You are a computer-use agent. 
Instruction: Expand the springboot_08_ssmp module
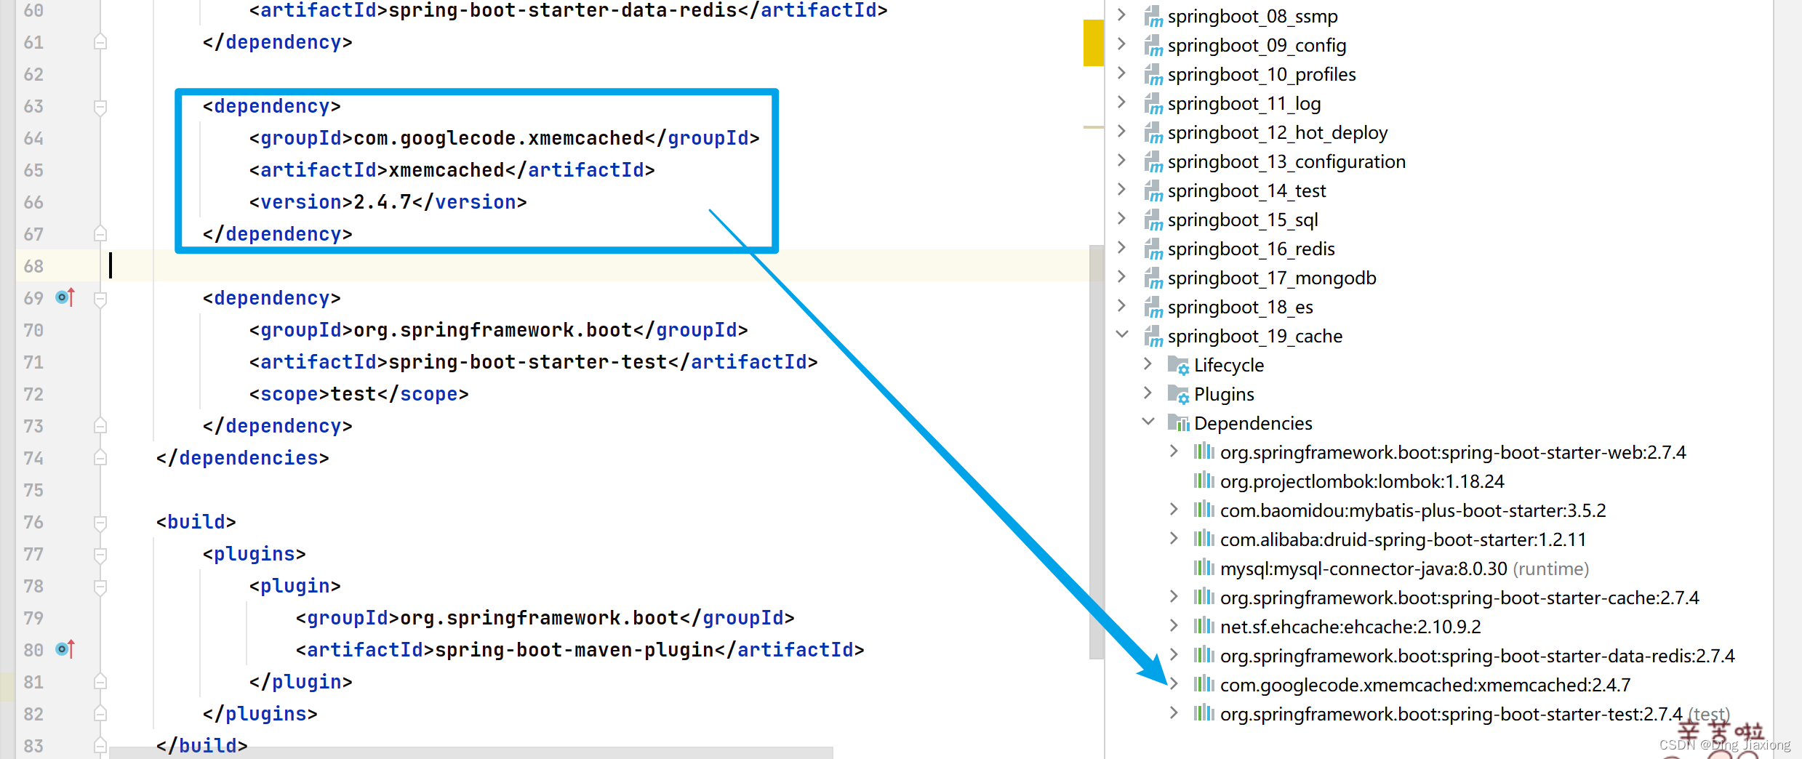pos(1122,15)
